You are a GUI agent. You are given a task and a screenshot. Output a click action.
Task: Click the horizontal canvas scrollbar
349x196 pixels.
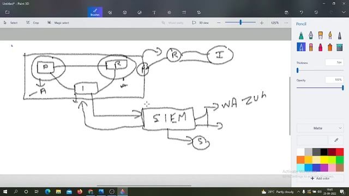pos(144,186)
